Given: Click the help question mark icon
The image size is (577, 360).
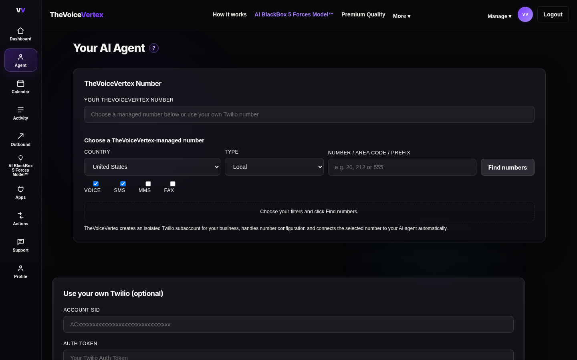Looking at the screenshot, I should click(154, 48).
